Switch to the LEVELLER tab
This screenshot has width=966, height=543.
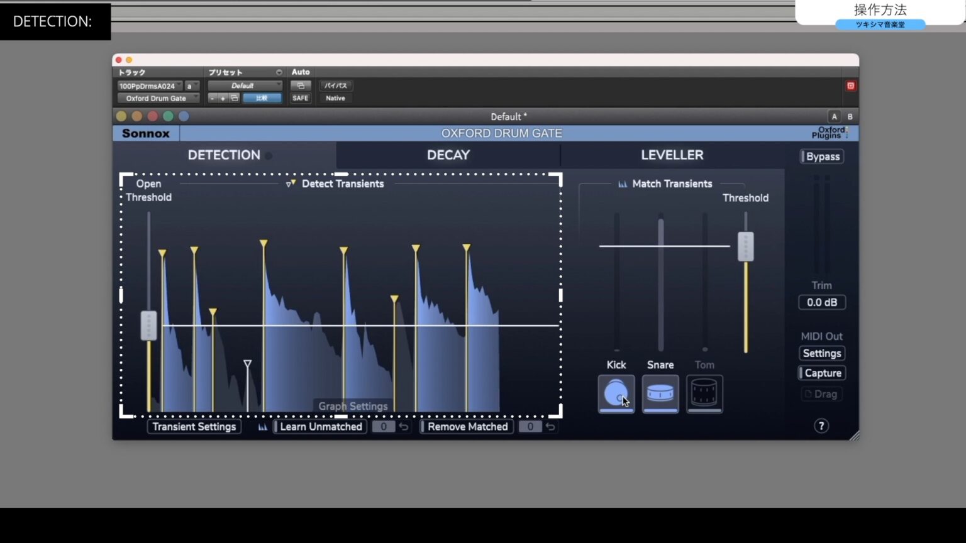coord(672,155)
